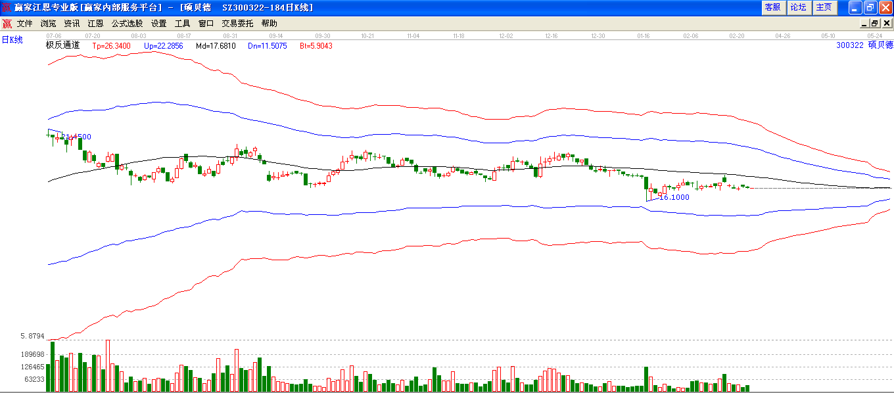
Task: Open the 文件 menu
Action: tap(24, 24)
